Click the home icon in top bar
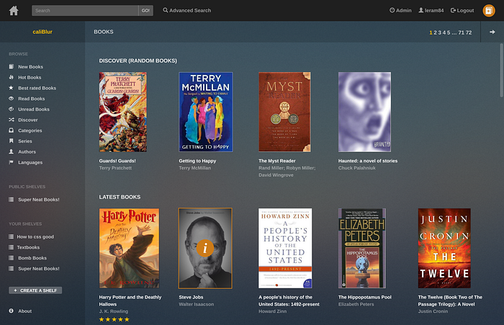Screen dimensions: 504x325 14,11
